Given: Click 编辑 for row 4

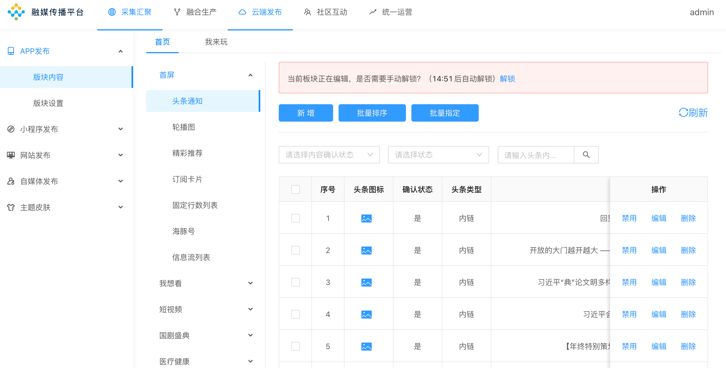Looking at the screenshot, I should 659,314.
